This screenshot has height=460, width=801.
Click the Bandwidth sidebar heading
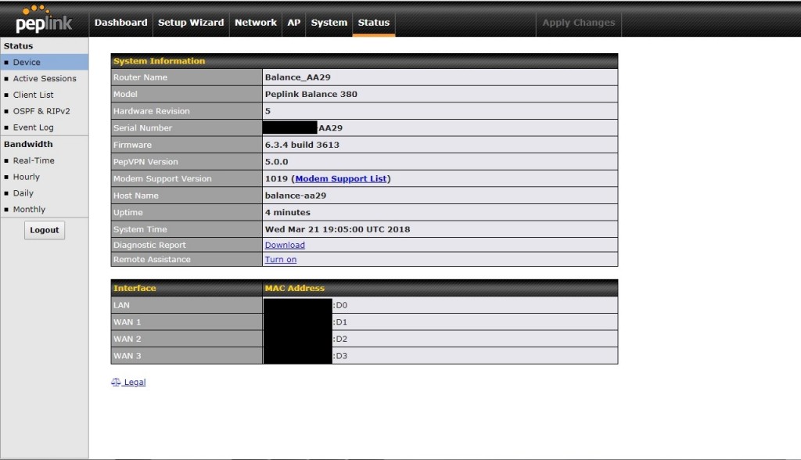28,144
